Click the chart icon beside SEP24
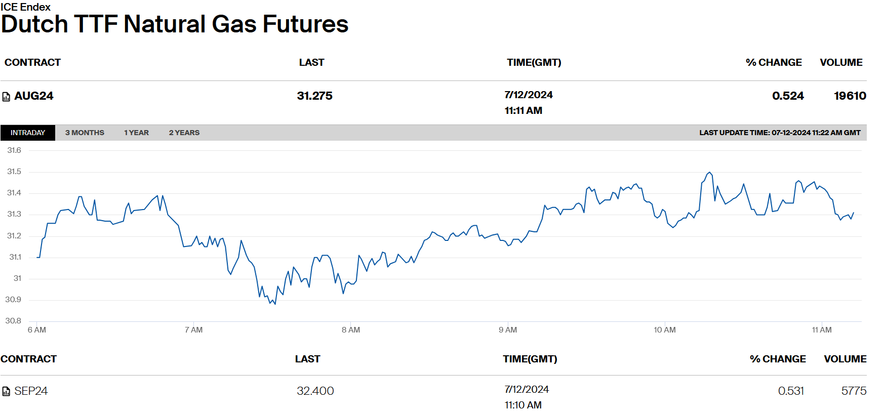884x414 pixels. click(x=6, y=391)
